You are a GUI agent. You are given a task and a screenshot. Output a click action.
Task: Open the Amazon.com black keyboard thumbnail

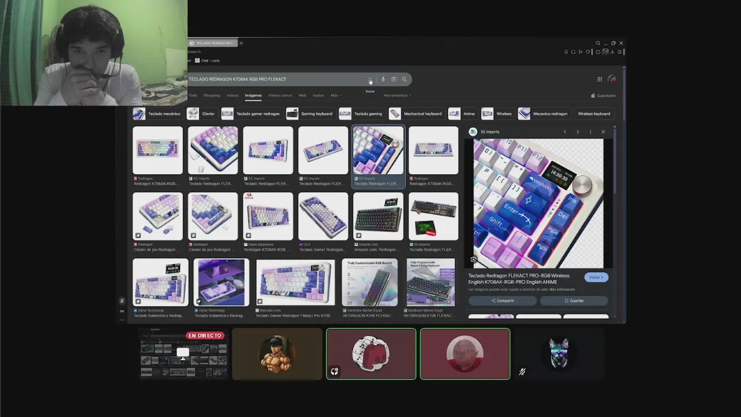coord(378,216)
